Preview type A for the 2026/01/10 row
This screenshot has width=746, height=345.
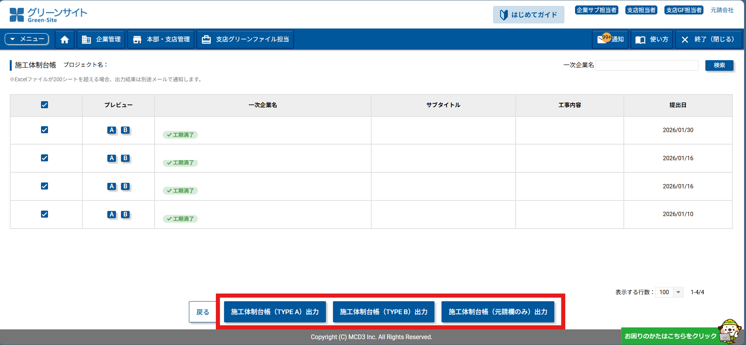pos(112,215)
